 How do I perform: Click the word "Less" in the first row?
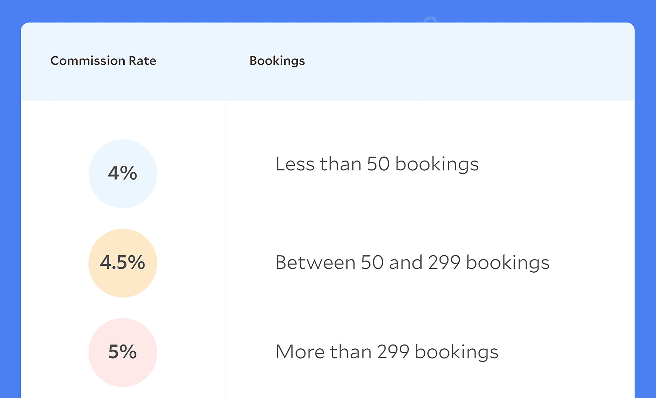click(295, 164)
